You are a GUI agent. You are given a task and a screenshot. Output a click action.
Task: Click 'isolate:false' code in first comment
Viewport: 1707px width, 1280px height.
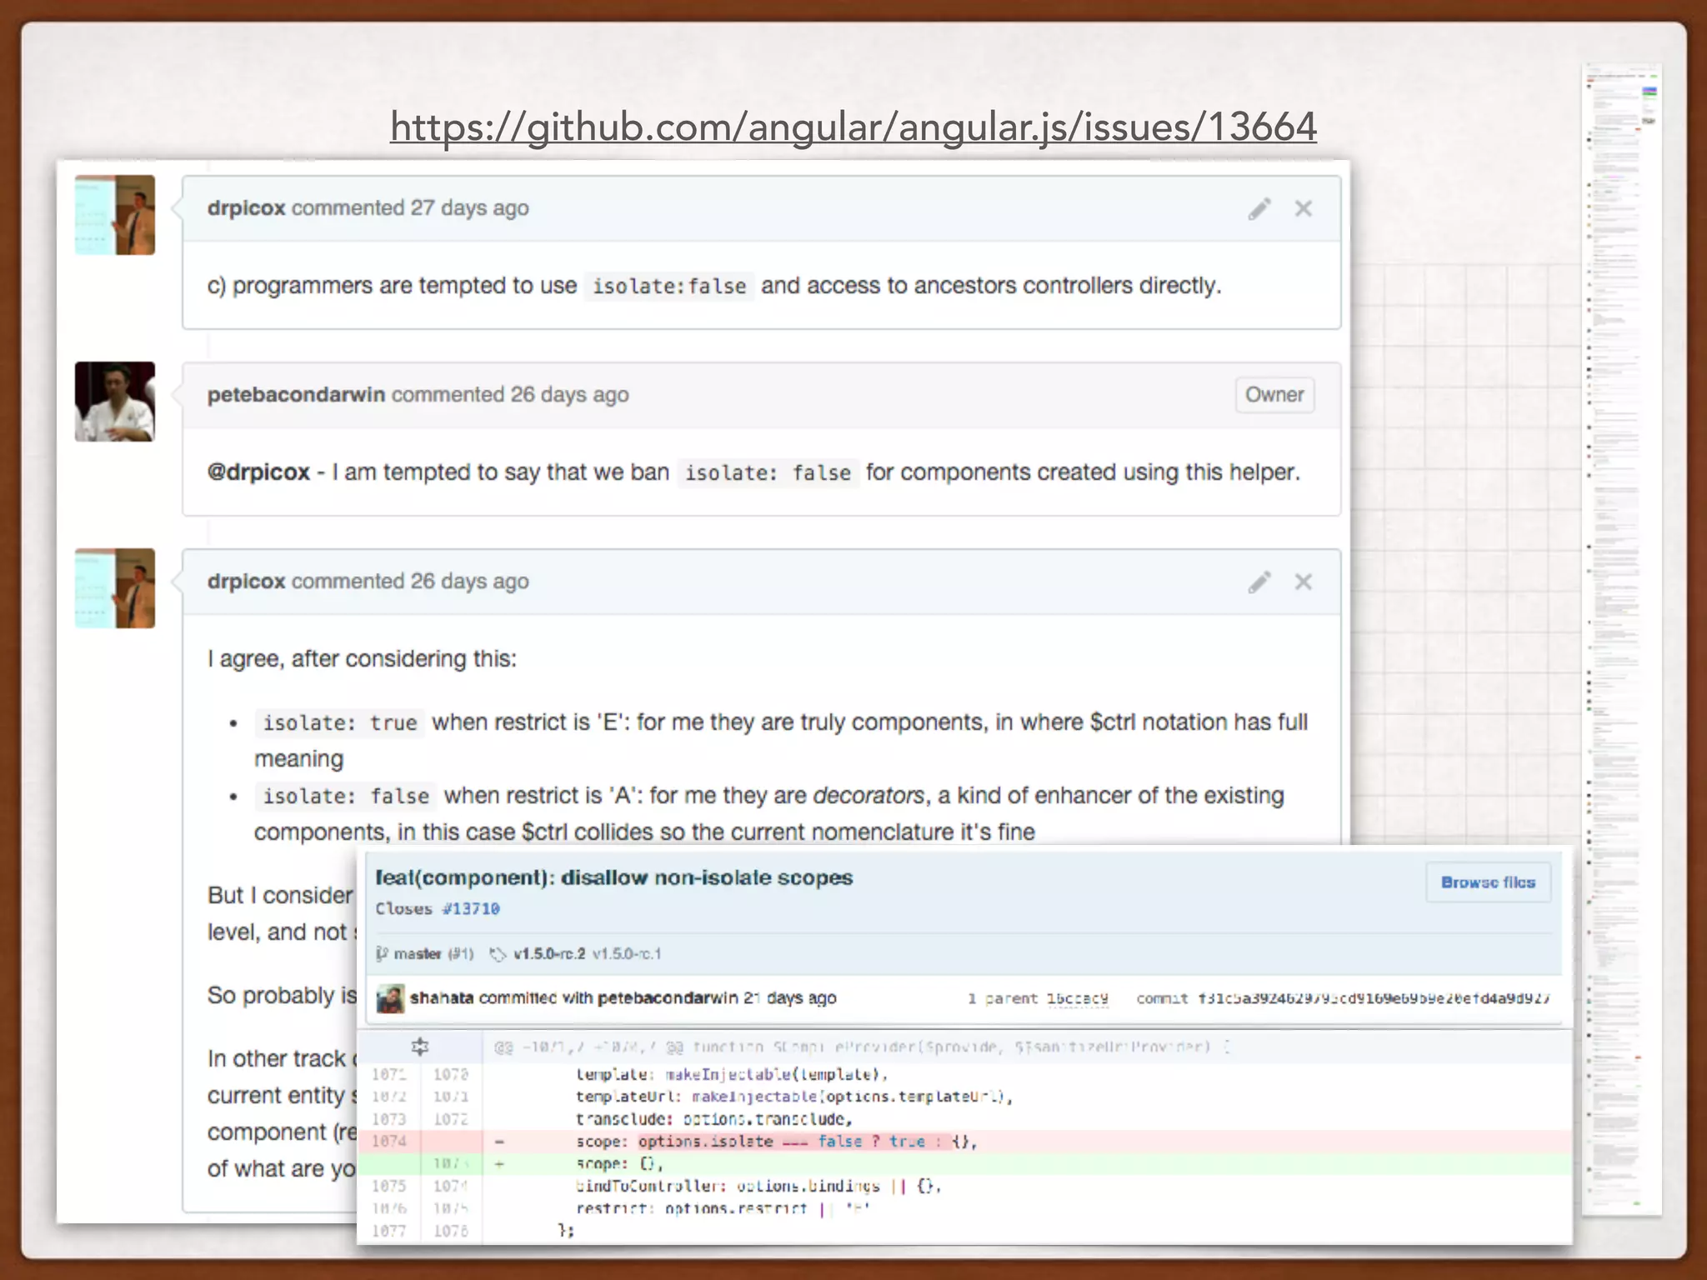(669, 286)
